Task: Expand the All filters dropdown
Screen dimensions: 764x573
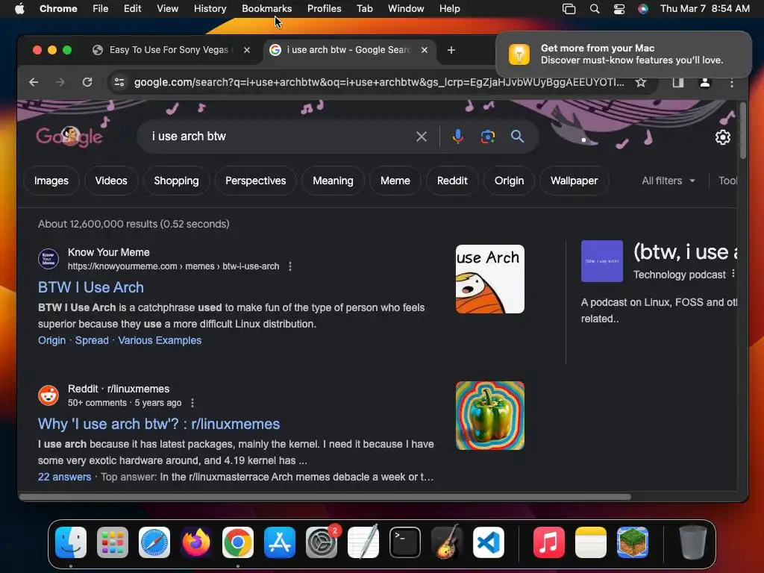Action: coord(668,181)
